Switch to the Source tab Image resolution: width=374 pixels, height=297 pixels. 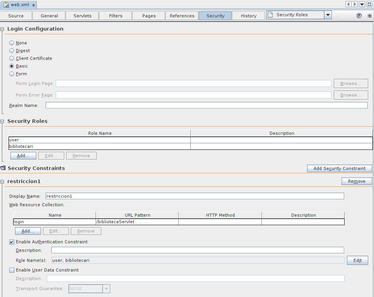[16, 16]
